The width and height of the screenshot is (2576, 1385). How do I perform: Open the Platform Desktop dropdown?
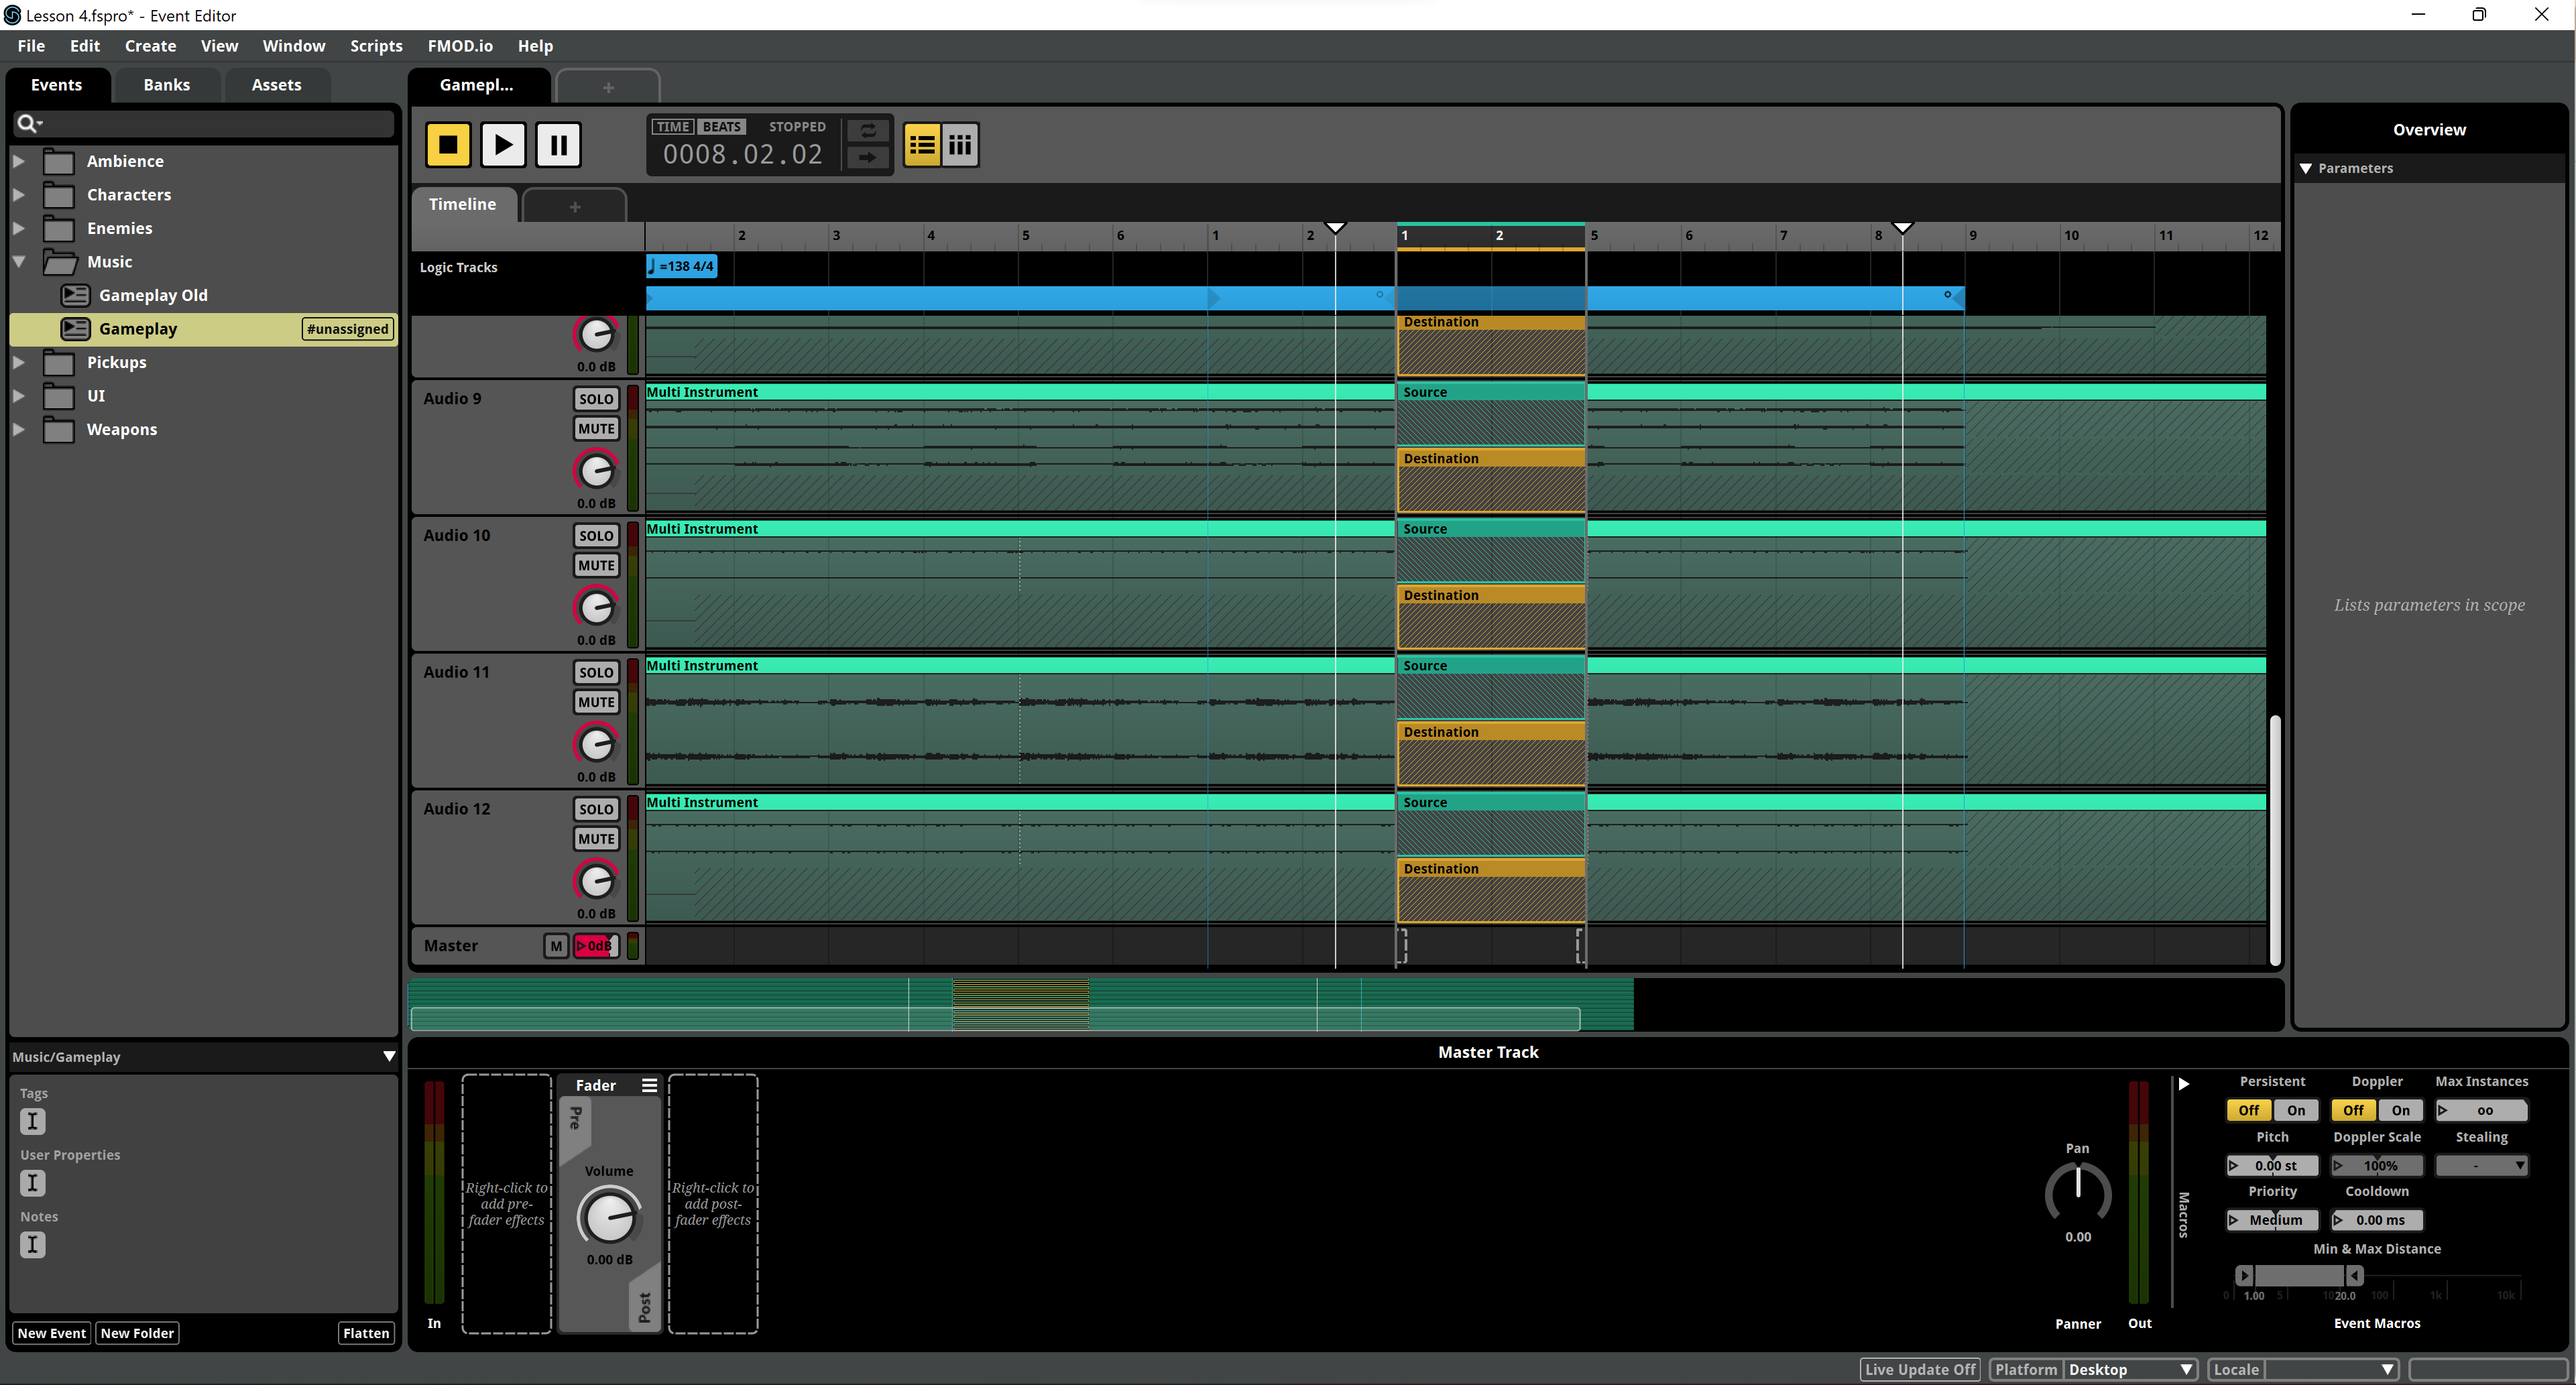click(2130, 1370)
